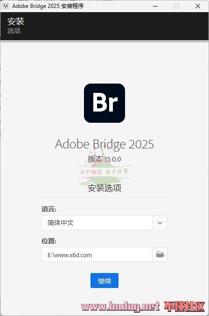Viewport: 209px width, 316px height.
Task: Click the 语言 label
Action: click(x=49, y=209)
